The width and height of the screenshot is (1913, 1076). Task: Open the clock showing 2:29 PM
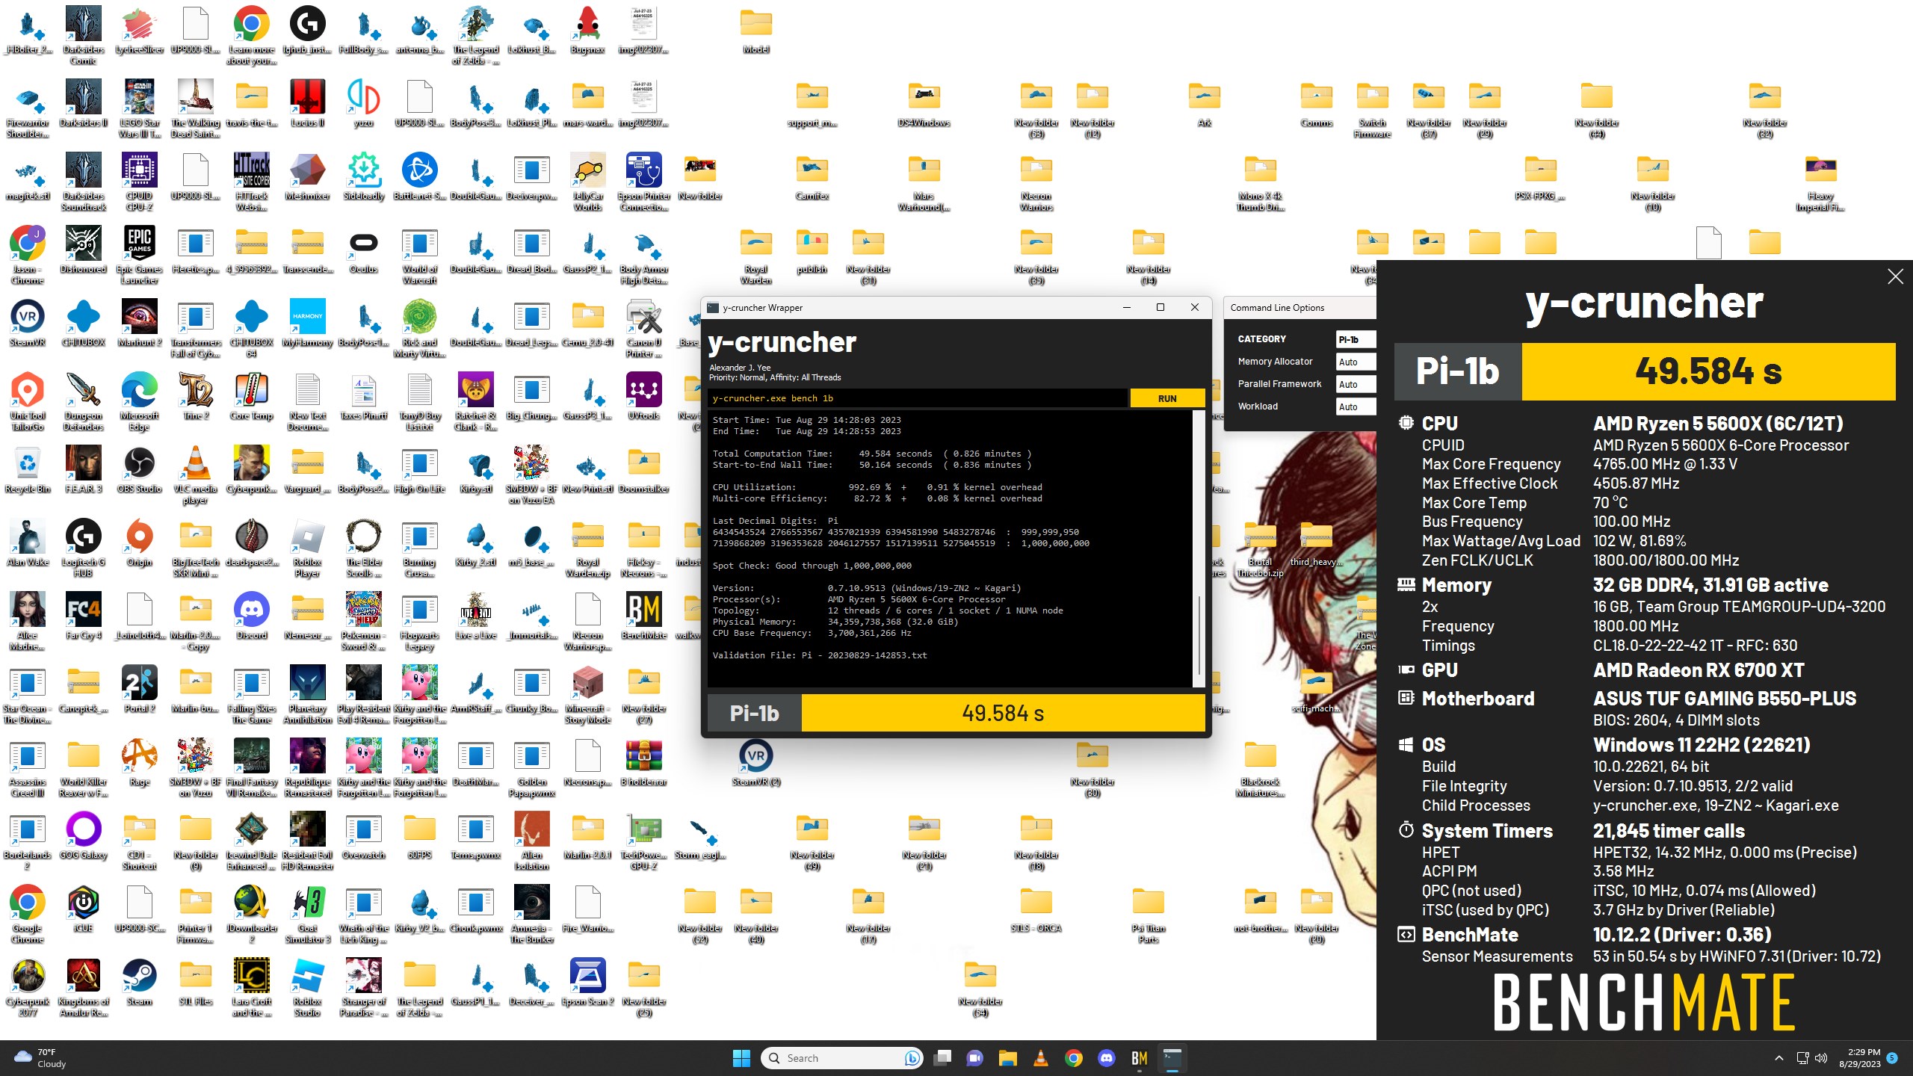(1860, 1058)
